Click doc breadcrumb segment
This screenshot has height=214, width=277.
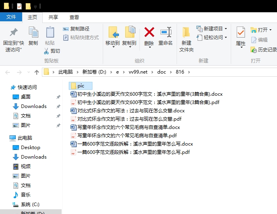point(162,72)
